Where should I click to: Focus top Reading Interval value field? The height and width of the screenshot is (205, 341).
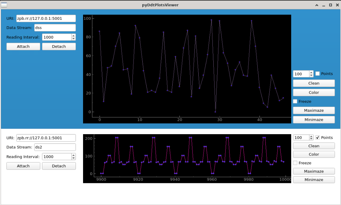tap(57, 37)
